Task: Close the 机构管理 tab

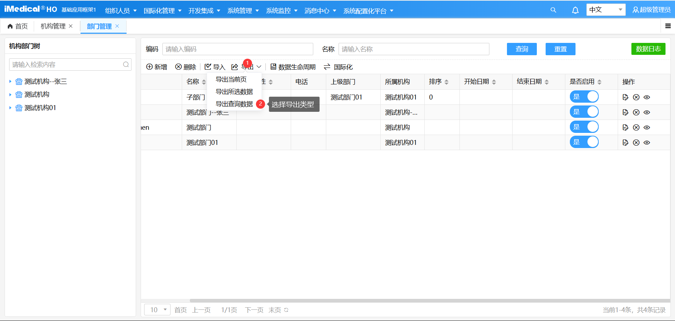Action: pyautogui.click(x=71, y=26)
